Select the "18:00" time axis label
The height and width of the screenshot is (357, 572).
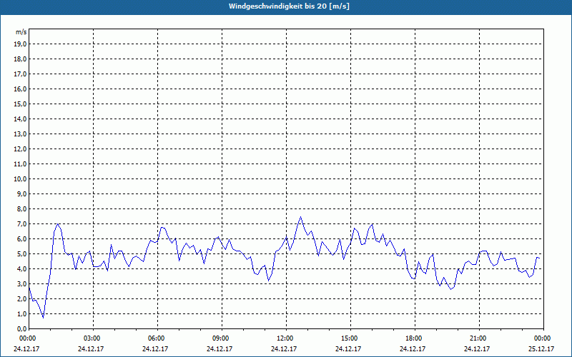coord(414,338)
